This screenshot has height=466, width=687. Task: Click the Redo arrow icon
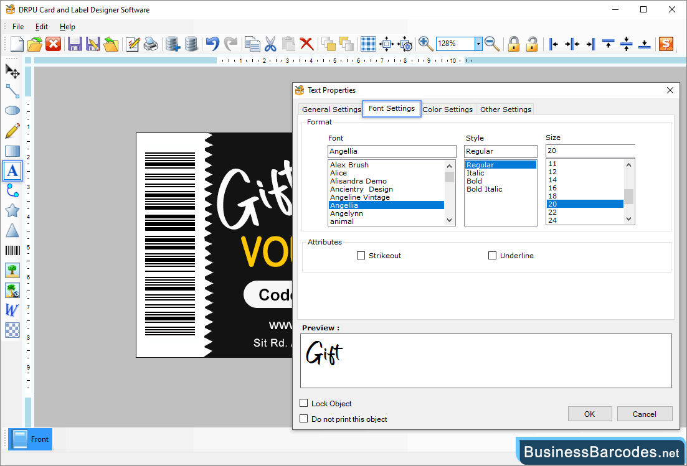pyautogui.click(x=230, y=44)
